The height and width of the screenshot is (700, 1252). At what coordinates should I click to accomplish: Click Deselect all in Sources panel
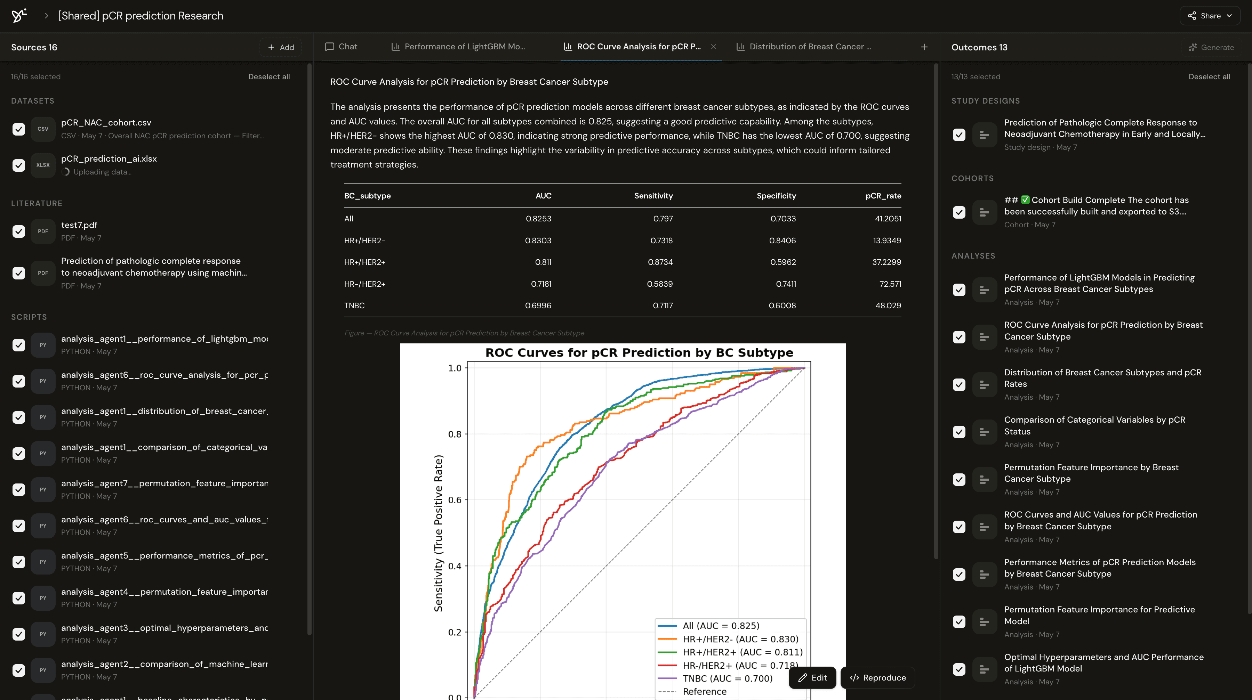pyautogui.click(x=269, y=77)
